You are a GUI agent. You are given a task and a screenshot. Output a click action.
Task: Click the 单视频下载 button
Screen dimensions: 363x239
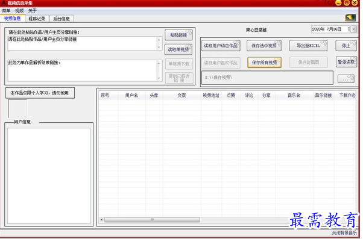point(179,64)
